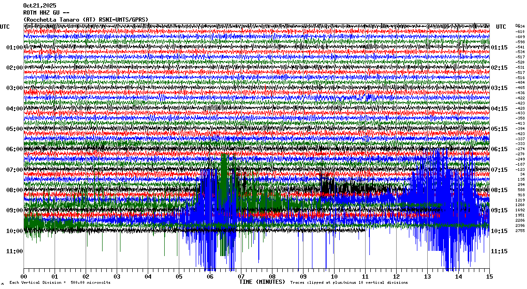527x289 pixels.
Task: Click the Traces clipped footnote text
Action: (x=349, y=283)
